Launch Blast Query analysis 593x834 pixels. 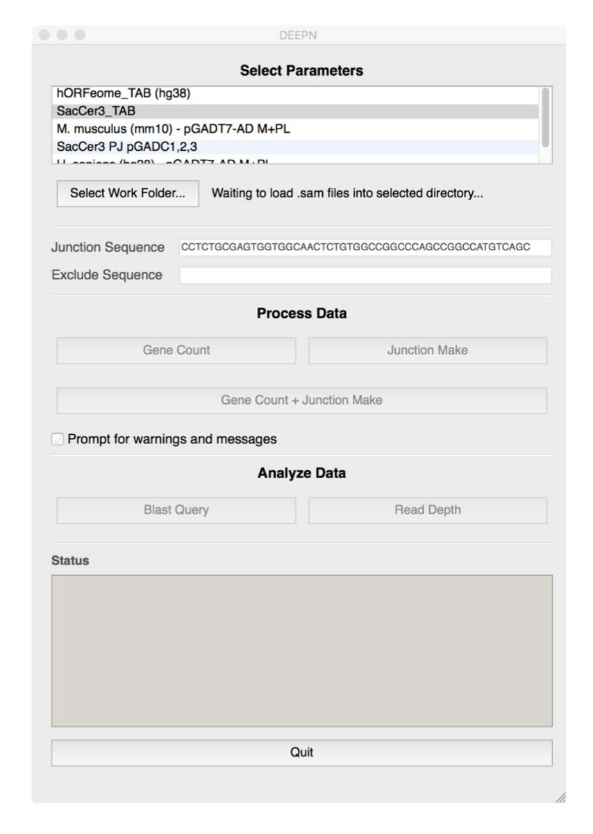(176, 510)
